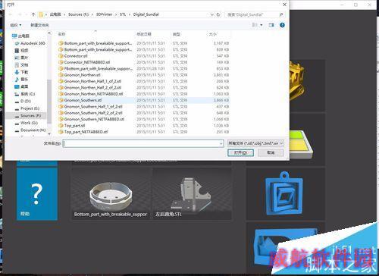379x276 pixels.
Task: Select the Sources (F:) drive
Action: pyautogui.click(x=28, y=115)
